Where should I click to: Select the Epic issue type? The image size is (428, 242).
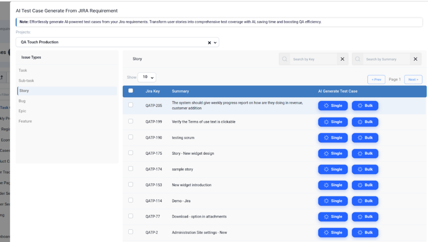(x=23, y=111)
